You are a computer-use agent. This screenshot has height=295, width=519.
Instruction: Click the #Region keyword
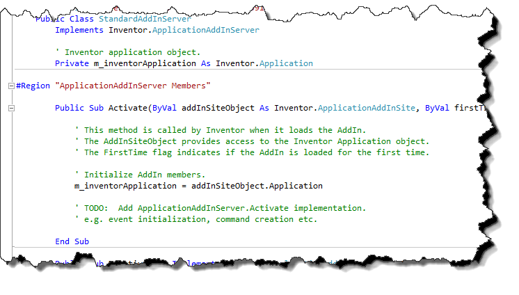click(x=33, y=86)
